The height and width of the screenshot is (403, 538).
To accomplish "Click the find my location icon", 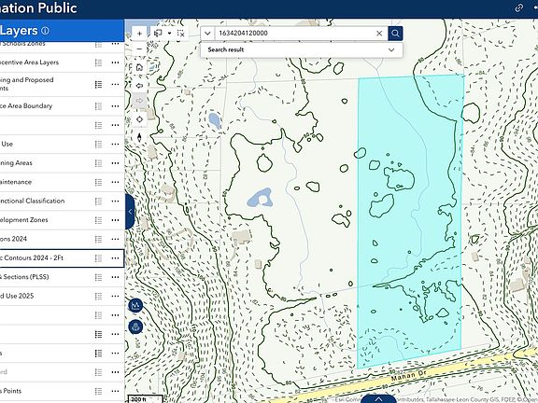I will click(x=139, y=119).
